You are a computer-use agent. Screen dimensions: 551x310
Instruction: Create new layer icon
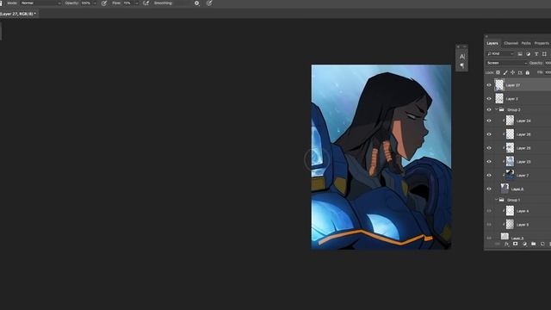click(x=542, y=244)
